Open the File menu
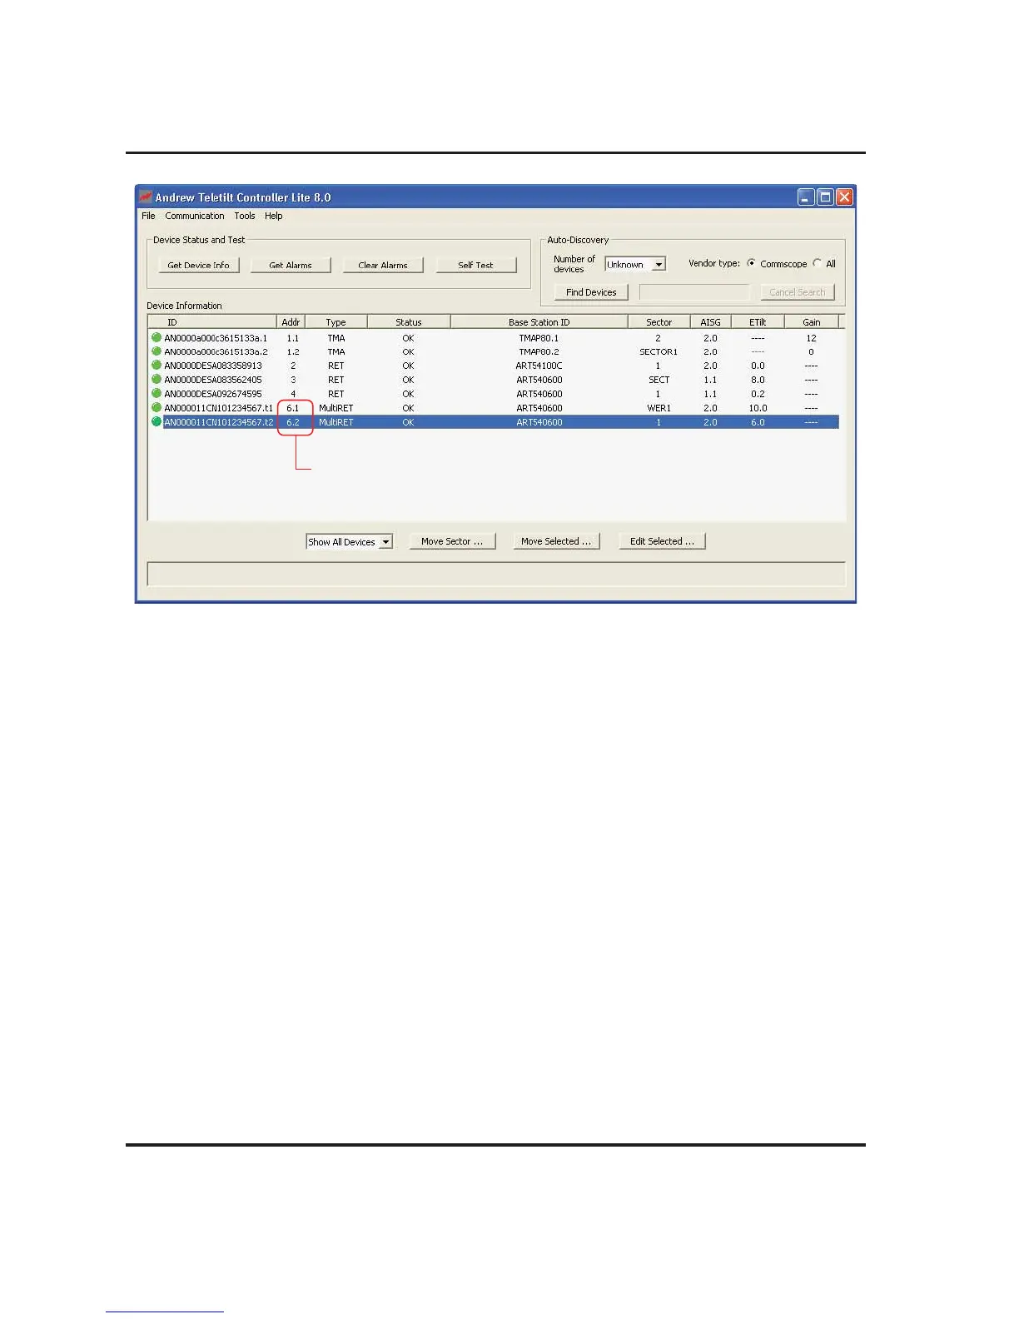The image size is (1019, 1319). coord(148,216)
